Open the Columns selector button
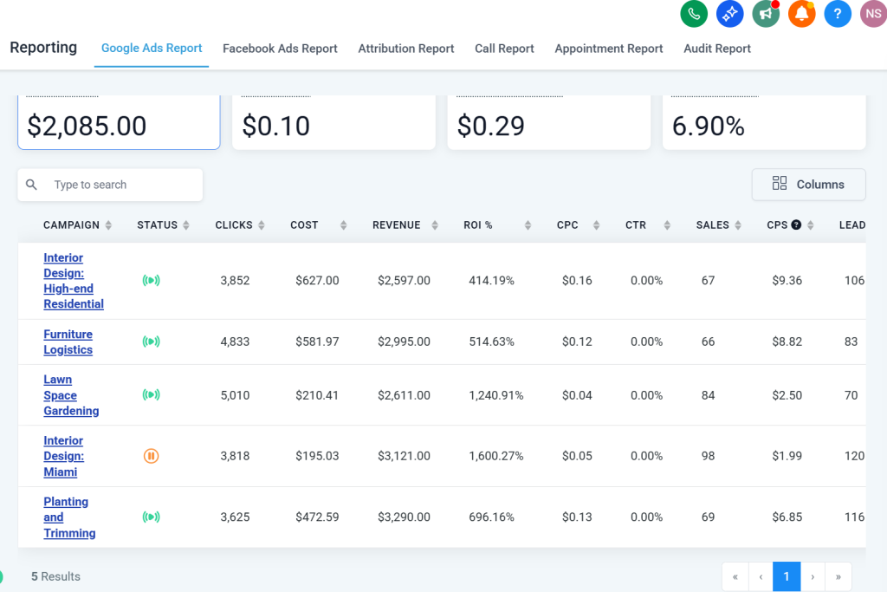The height and width of the screenshot is (592, 887). pyautogui.click(x=808, y=185)
